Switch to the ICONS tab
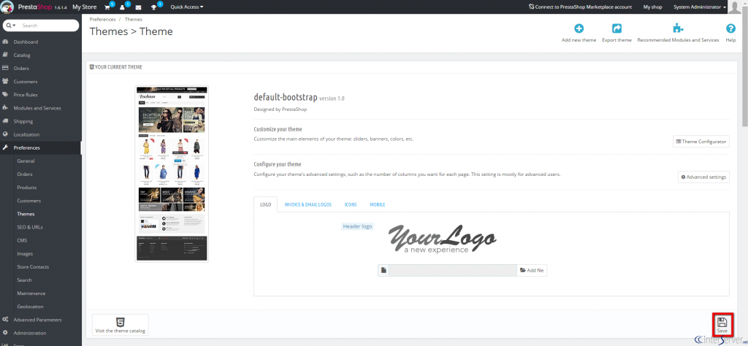The width and height of the screenshot is (748, 346). click(351, 204)
